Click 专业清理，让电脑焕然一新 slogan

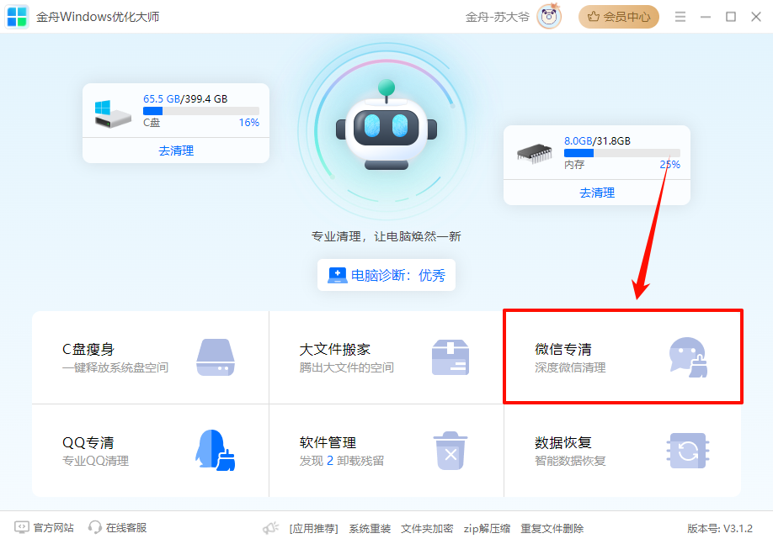pyautogui.click(x=386, y=236)
